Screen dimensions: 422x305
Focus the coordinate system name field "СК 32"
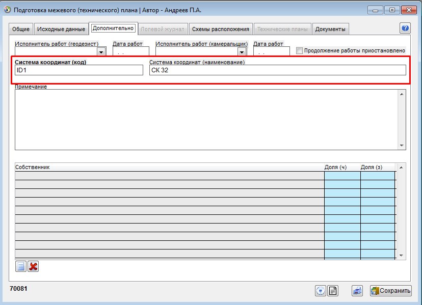(277, 70)
